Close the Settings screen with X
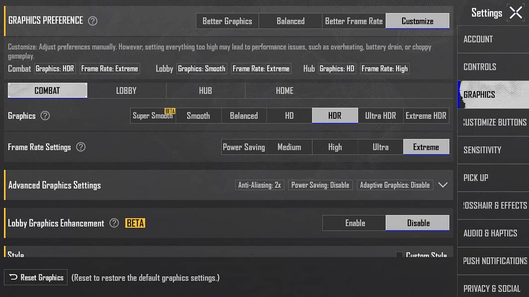Screen dimensions: 529x297 point(516,13)
